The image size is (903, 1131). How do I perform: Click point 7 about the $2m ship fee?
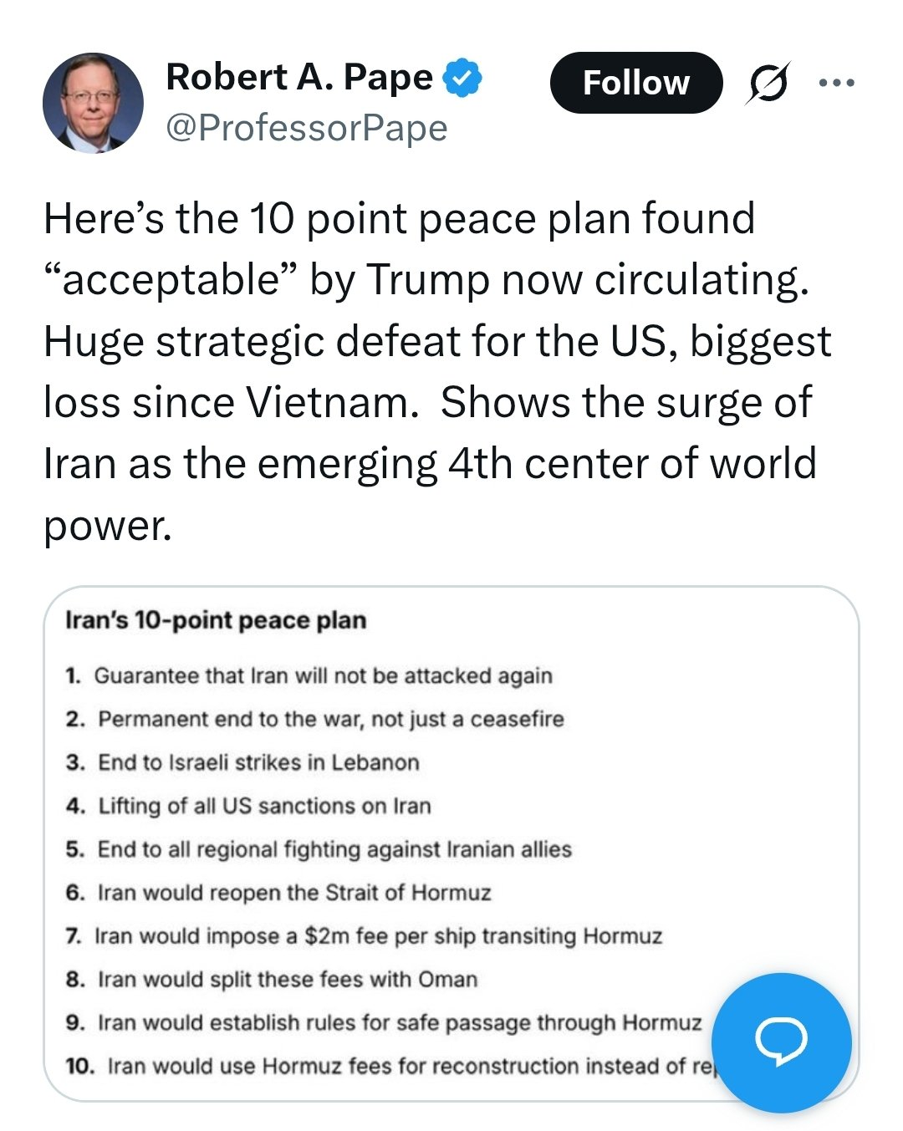click(x=378, y=936)
